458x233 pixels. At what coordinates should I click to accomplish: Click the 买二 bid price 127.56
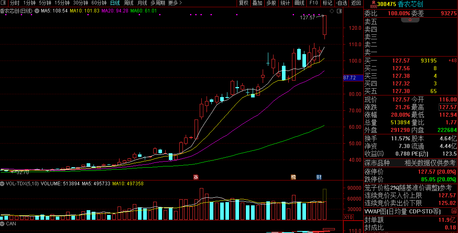pyautogui.click(x=401, y=68)
